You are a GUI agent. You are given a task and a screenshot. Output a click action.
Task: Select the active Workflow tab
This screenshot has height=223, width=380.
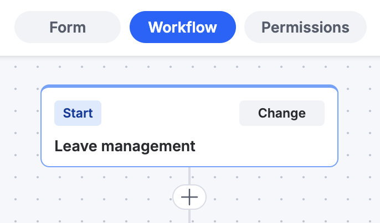pyautogui.click(x=183, y=27)
